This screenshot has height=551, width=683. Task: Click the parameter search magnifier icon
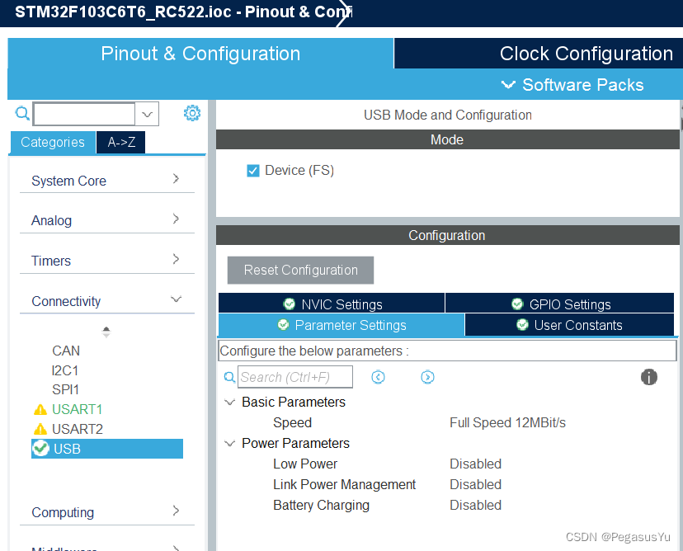click(x=229, y=377)
